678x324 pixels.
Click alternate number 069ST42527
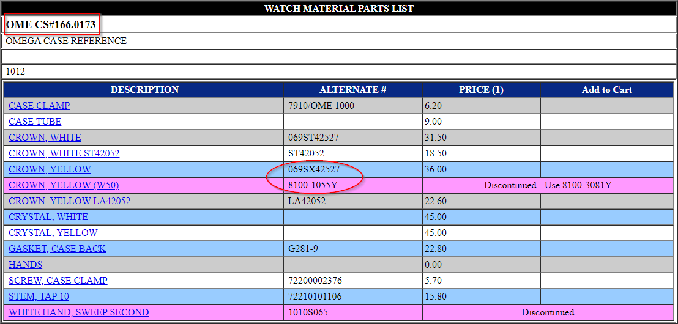point(313,138)
